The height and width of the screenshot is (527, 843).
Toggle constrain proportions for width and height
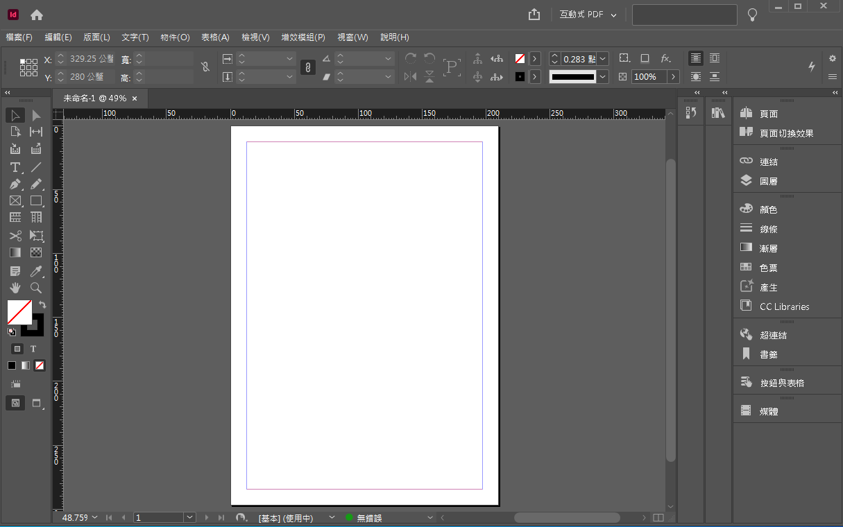pyautogui.click(x=205, y=67)
